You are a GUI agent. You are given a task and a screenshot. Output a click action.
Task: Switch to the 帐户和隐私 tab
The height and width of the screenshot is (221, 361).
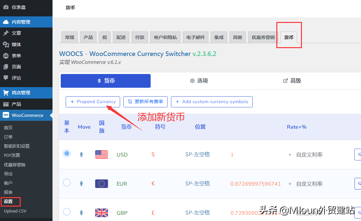point(165,37)
